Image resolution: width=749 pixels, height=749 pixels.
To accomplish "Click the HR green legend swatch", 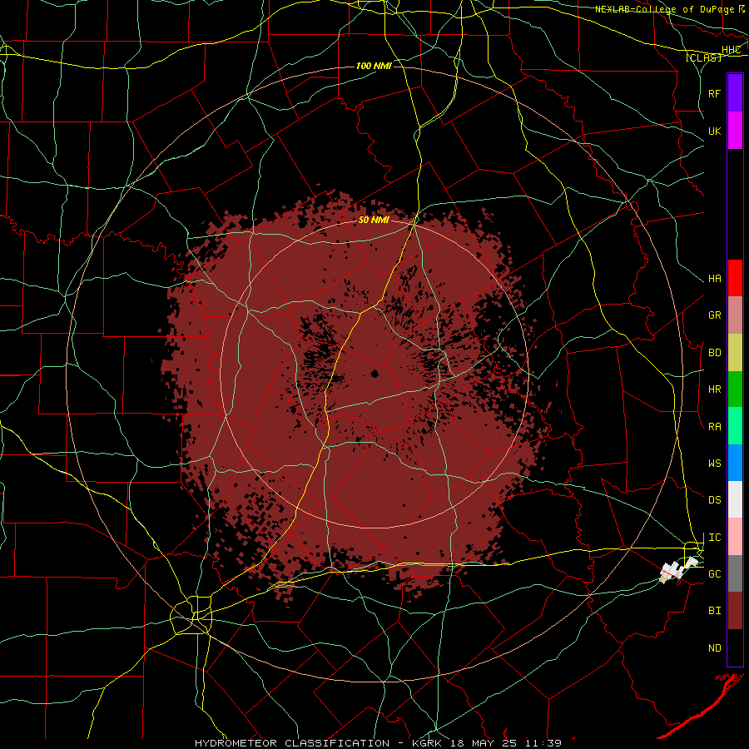I will click(x=735, y=389).
